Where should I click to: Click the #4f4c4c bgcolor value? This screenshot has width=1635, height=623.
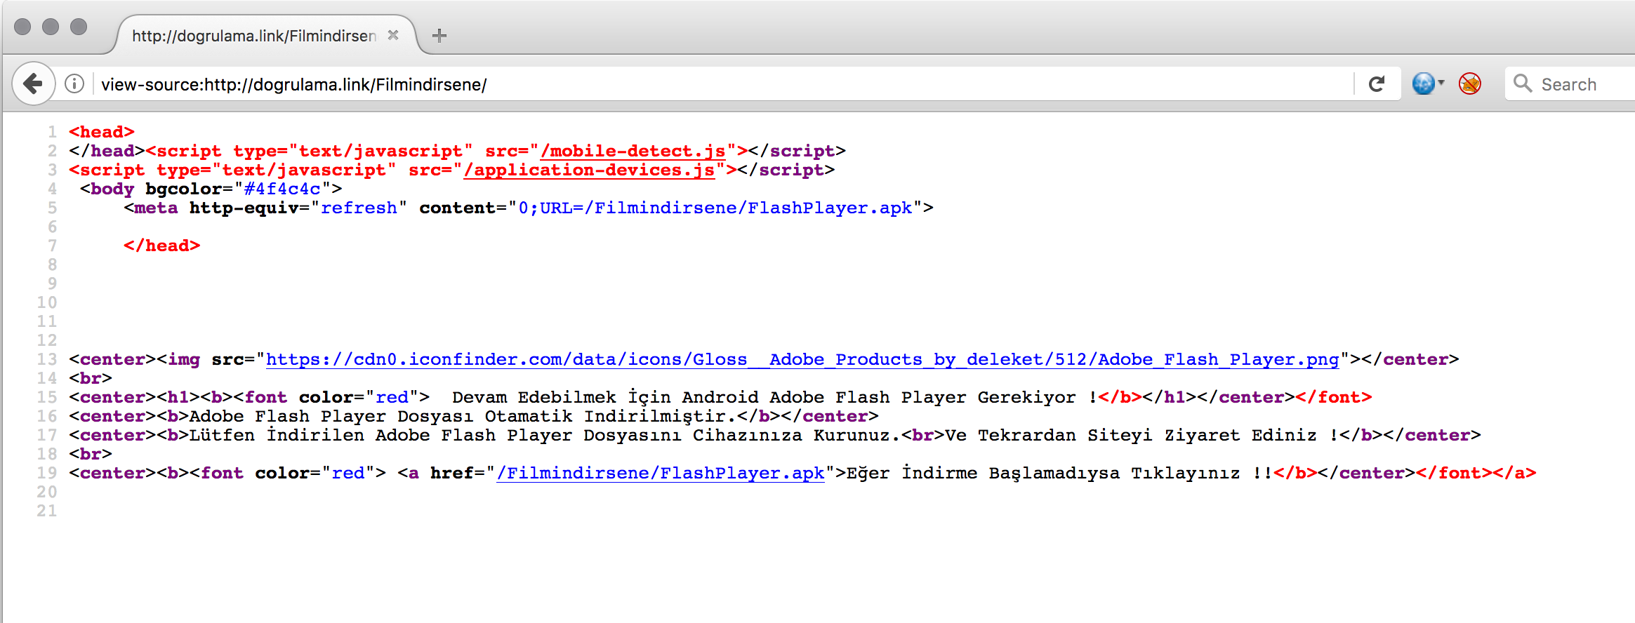click(282, 189)
